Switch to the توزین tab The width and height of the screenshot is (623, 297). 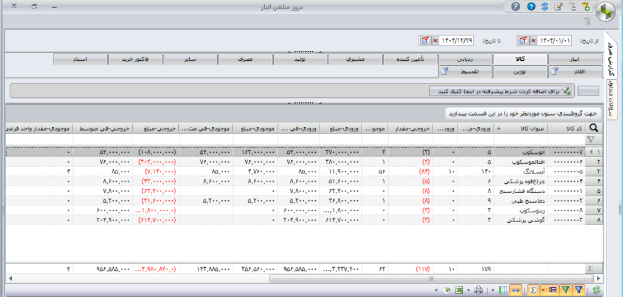[520, 72]
